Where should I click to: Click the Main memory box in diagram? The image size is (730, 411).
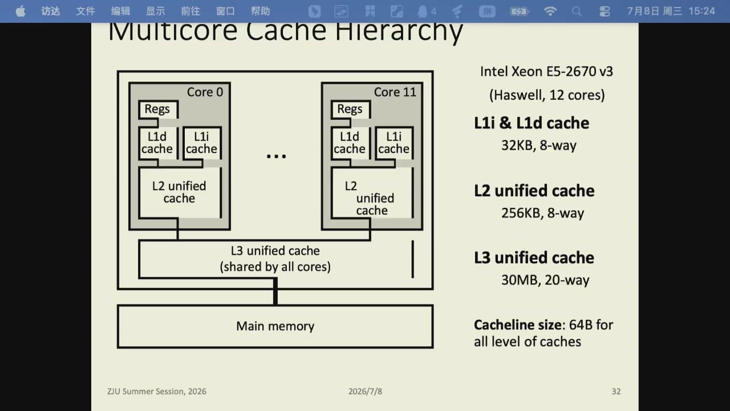click(275, 326)
